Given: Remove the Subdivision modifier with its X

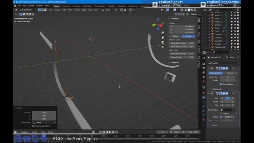Looking at the screenshot, I should (x=233, y=68).
